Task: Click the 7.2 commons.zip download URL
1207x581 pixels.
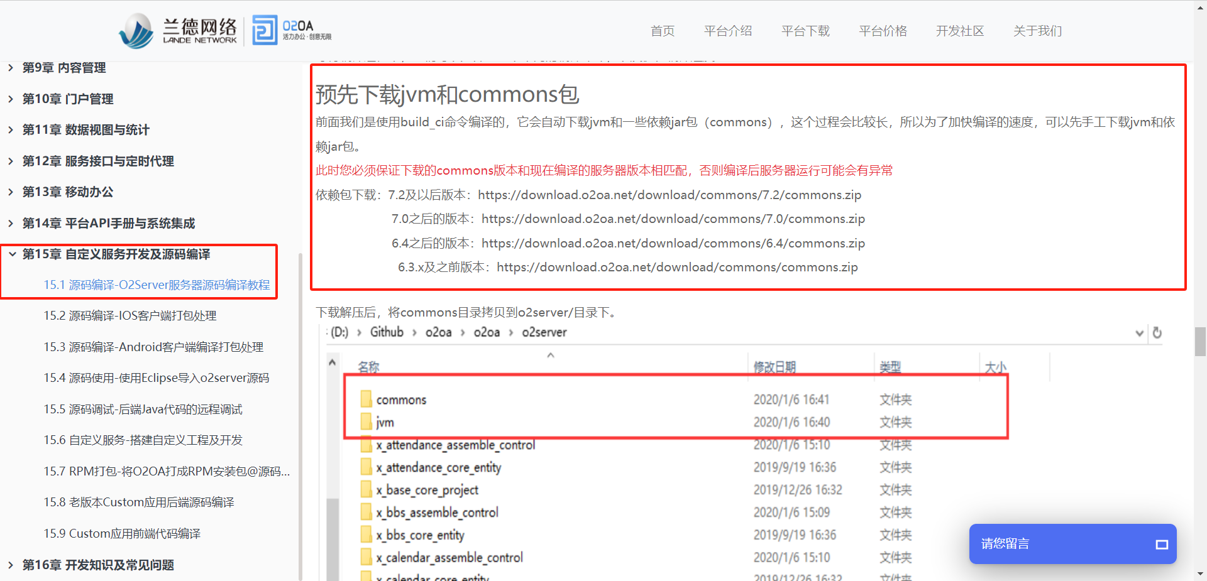Action: pyautogui.click(x=670, y=195)
